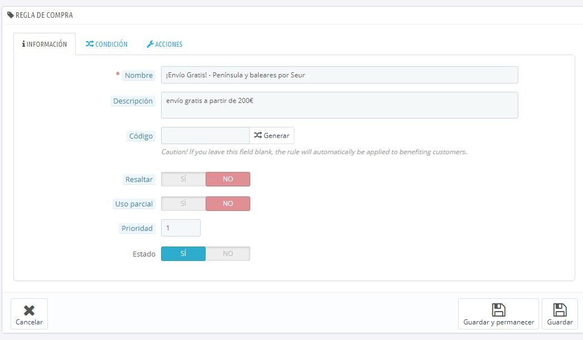Click the shuffle icon in Generar button
The height and width of the screenshot is (340, 583).
(258, 135)
